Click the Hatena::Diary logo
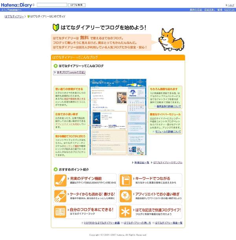 coord(17,5)
